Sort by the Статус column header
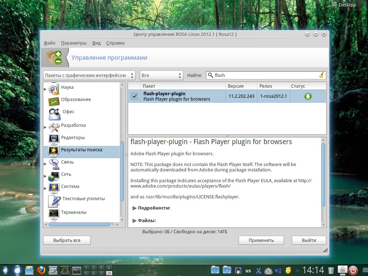The image size is (368, 276). click(x=308, y=86)
